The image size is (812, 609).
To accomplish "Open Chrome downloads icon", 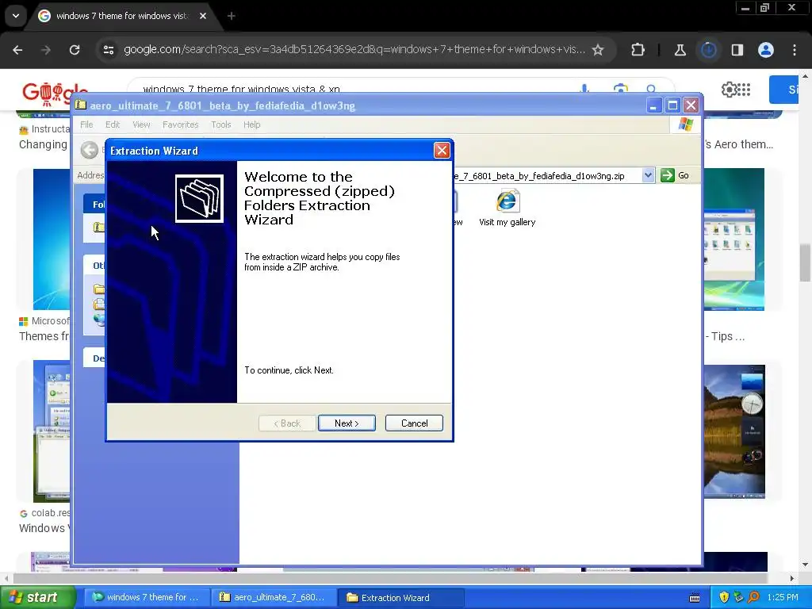I will click(x=708, y=50).
